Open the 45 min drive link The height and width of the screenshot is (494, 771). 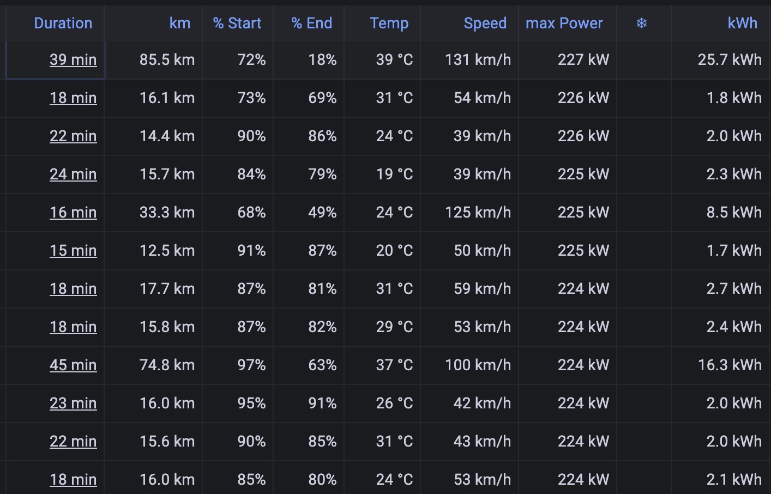click(73, 365)
